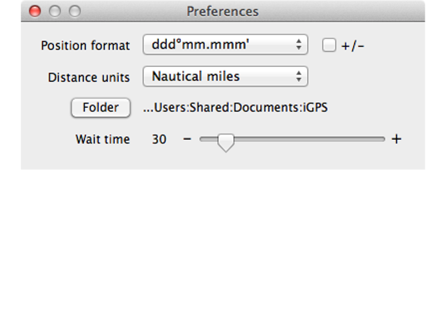Screen dimensions: 447x335
Task: Minimize the Preferences window
Action: coord(55,11)
